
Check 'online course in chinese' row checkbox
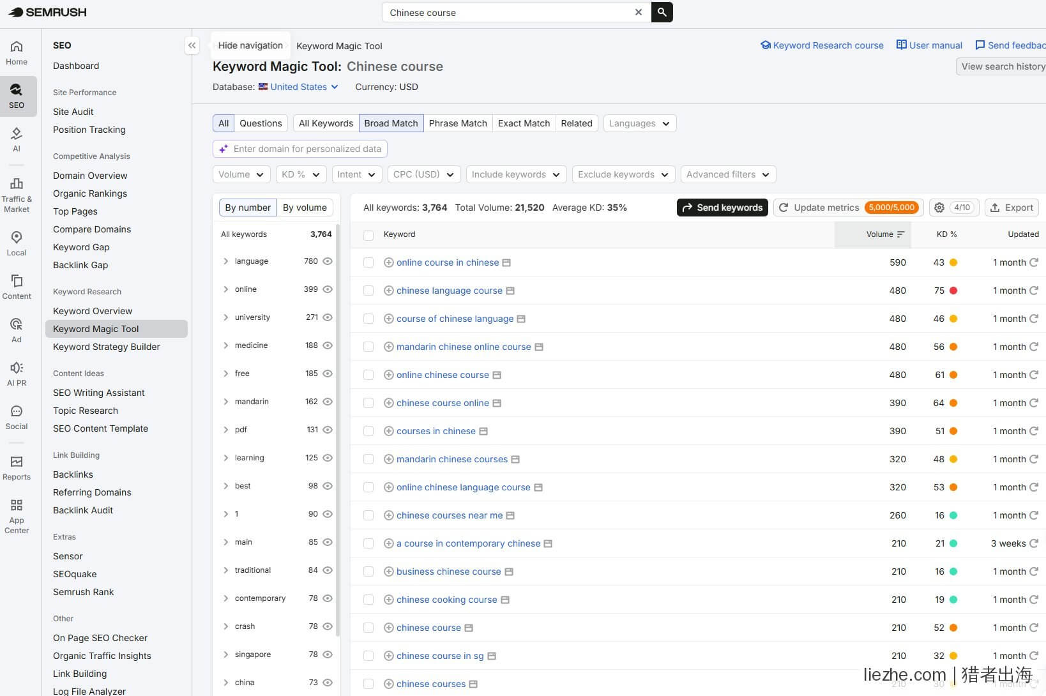point(368,262)
